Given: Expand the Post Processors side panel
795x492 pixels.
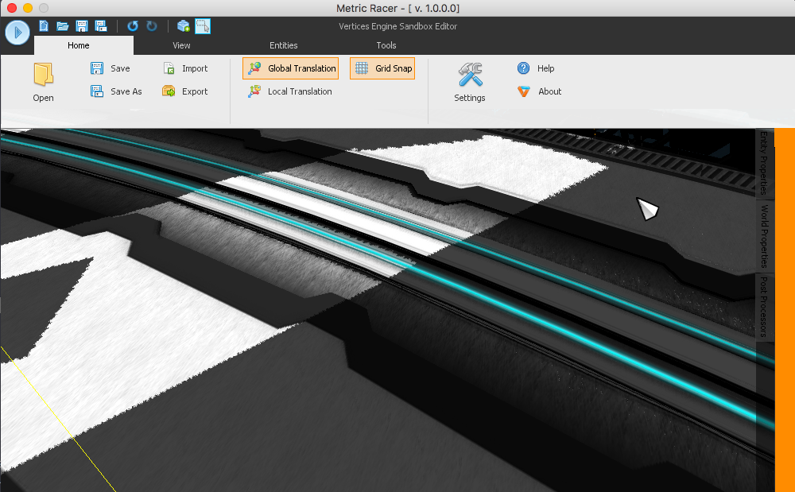Looking at the screenshot, I should coord(764,307).
